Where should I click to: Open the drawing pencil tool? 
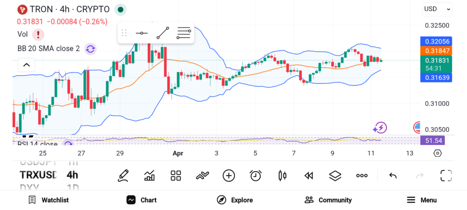coord(123,175)
